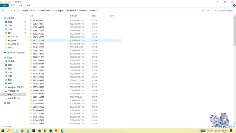Switch to the 查看 ribbon tab
This screenshot has width=236, height=133.
pyautogui.click(x=29, y=5)
